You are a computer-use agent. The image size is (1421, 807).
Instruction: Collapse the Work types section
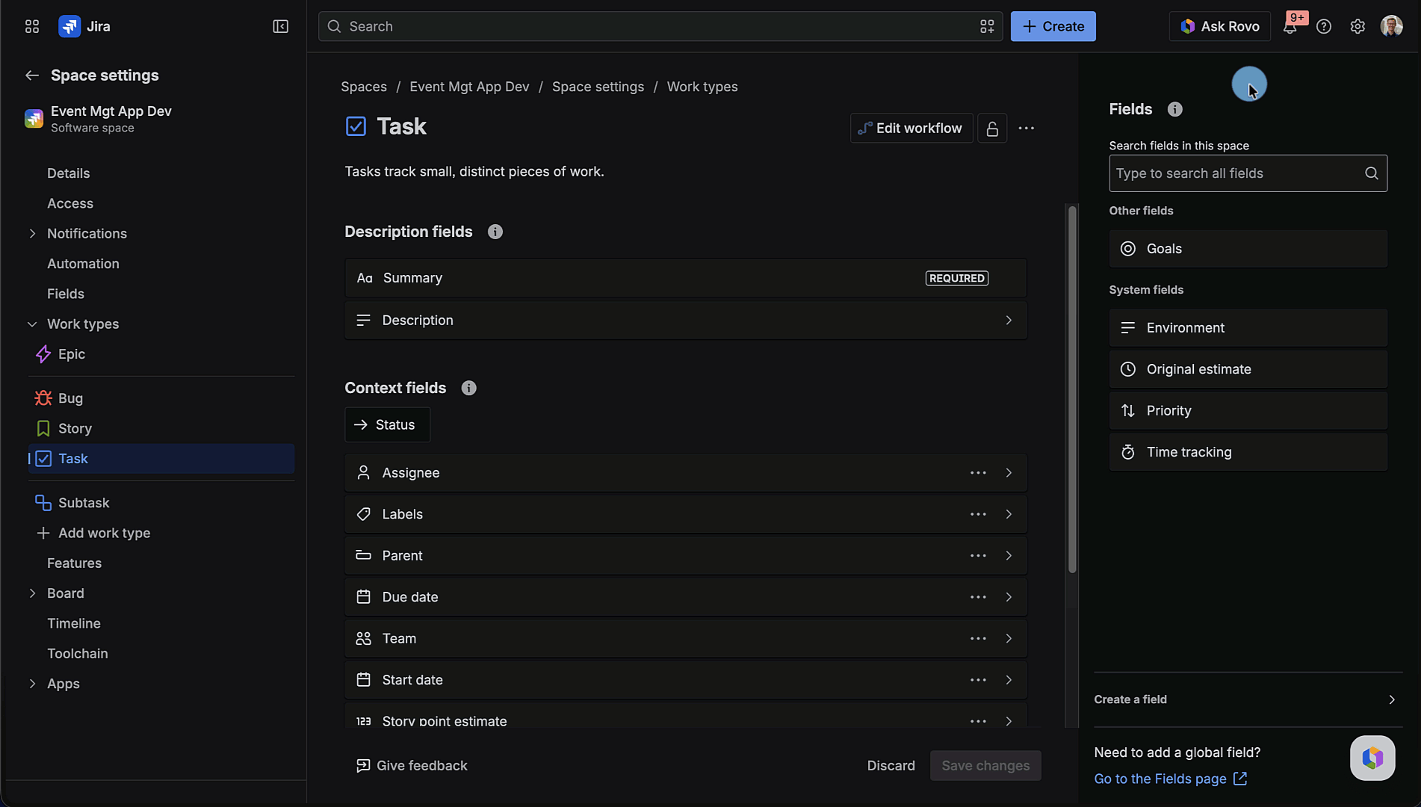point(32,324)
